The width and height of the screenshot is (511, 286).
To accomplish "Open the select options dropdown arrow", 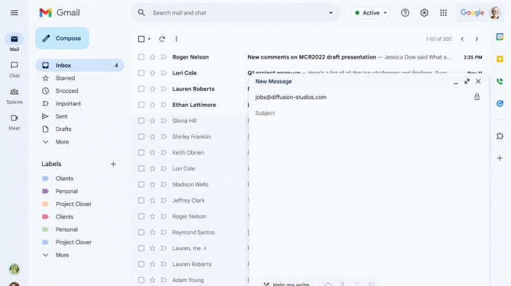I will point(149,39).
